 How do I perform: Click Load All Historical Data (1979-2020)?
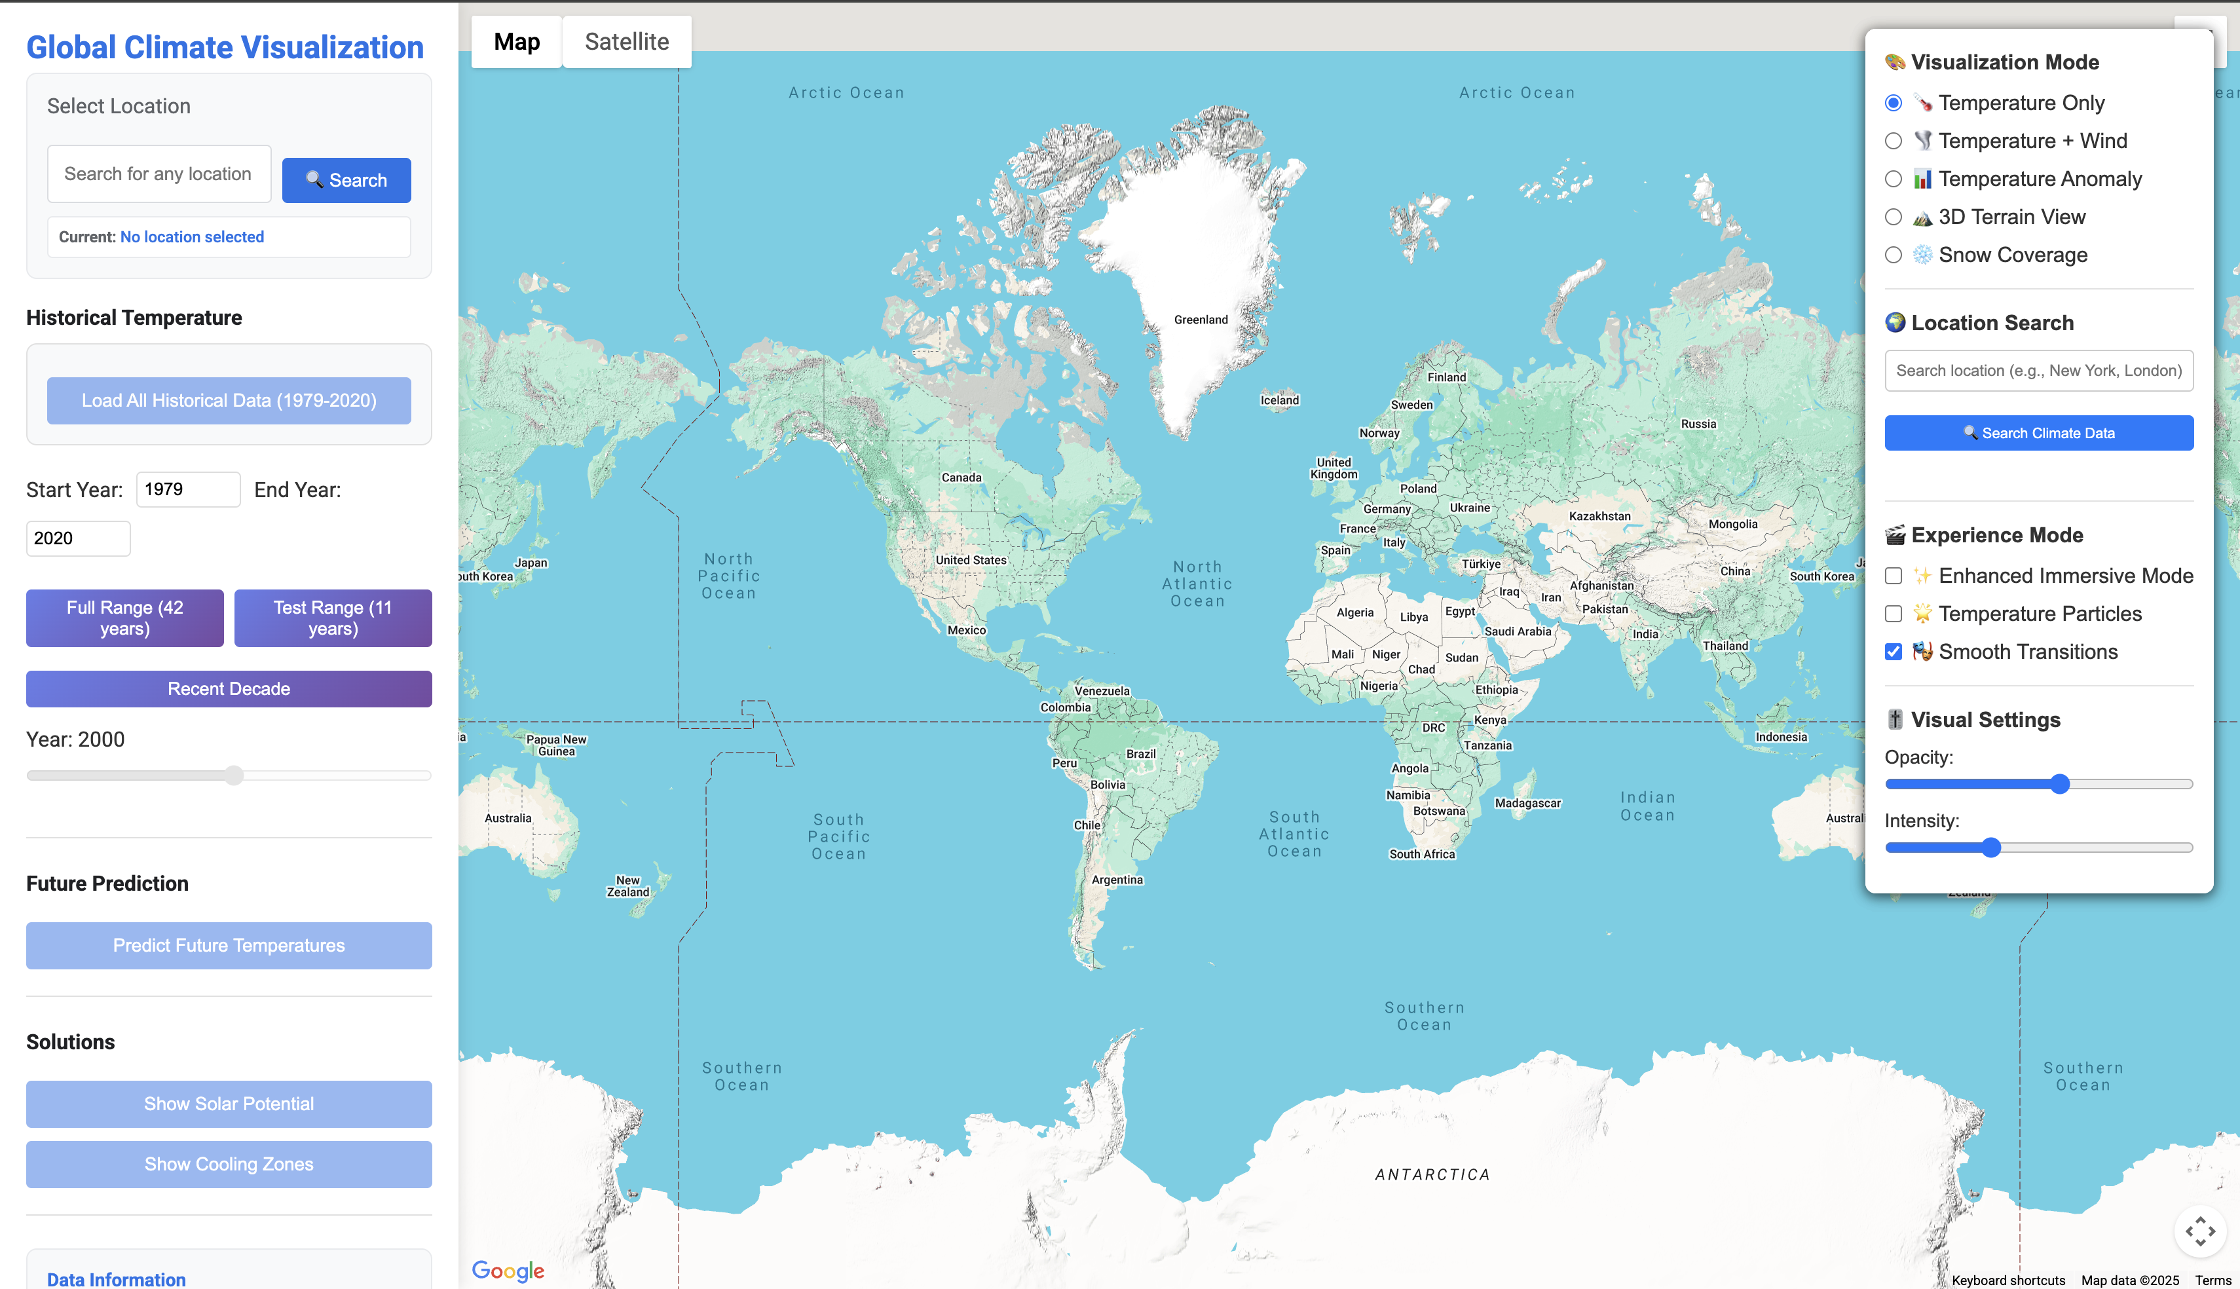229,400
